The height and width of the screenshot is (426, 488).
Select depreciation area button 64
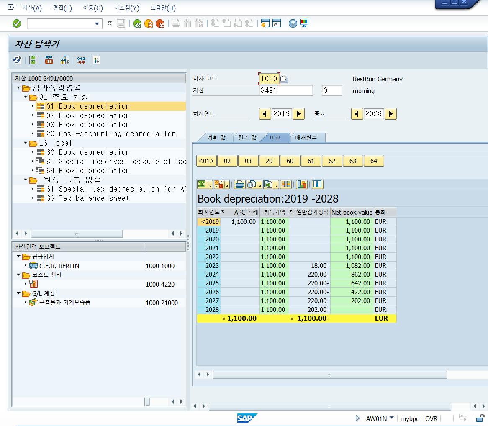point(373,161)
